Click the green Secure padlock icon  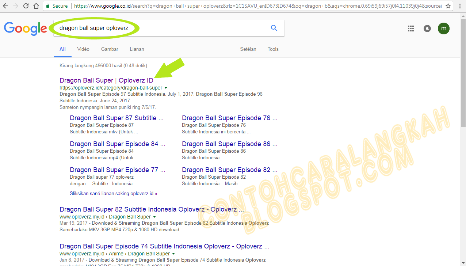[x=48, y=6]
